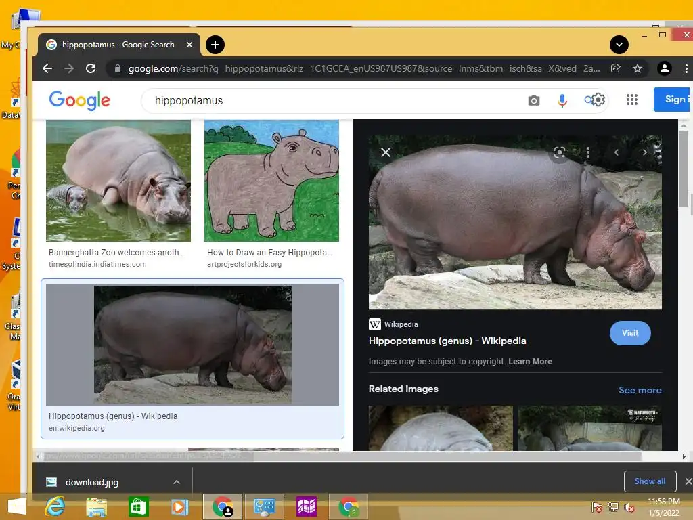Start voice search with microphone icon
The width and height of the screenshot is (693, 520).
(x=562, y=101)
